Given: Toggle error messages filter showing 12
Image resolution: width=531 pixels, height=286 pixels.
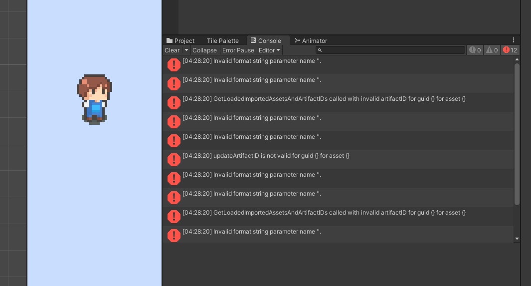Looking at the screenshot, I should point(510,50).
